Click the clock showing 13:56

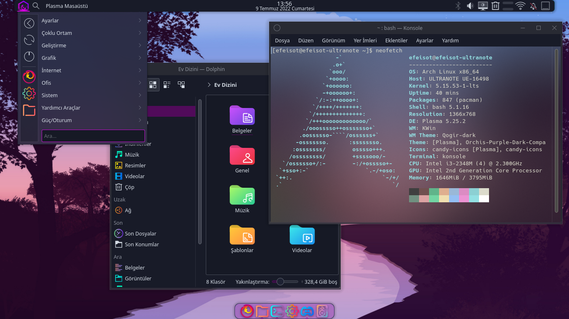coord(284,4)
